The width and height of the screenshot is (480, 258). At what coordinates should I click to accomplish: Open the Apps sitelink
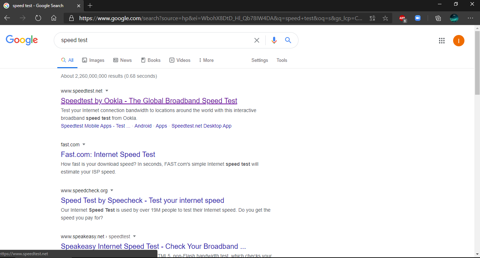pyautogui.click(x=161, y=126)
